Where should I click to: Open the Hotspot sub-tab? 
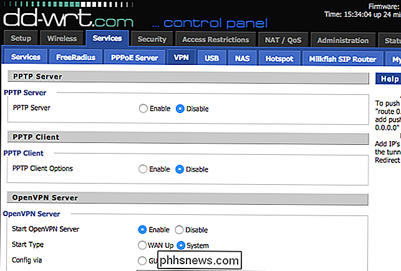pyautogui.click(x=279, y=59)
